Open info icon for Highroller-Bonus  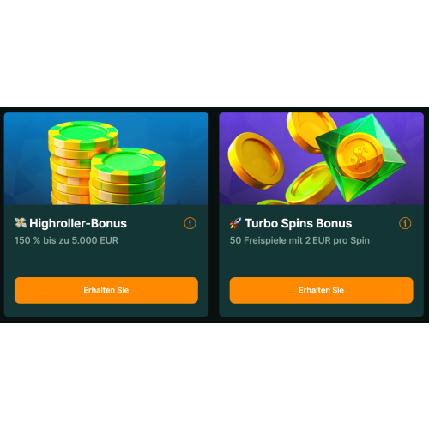pyautogui.click(x=190, y=223)
